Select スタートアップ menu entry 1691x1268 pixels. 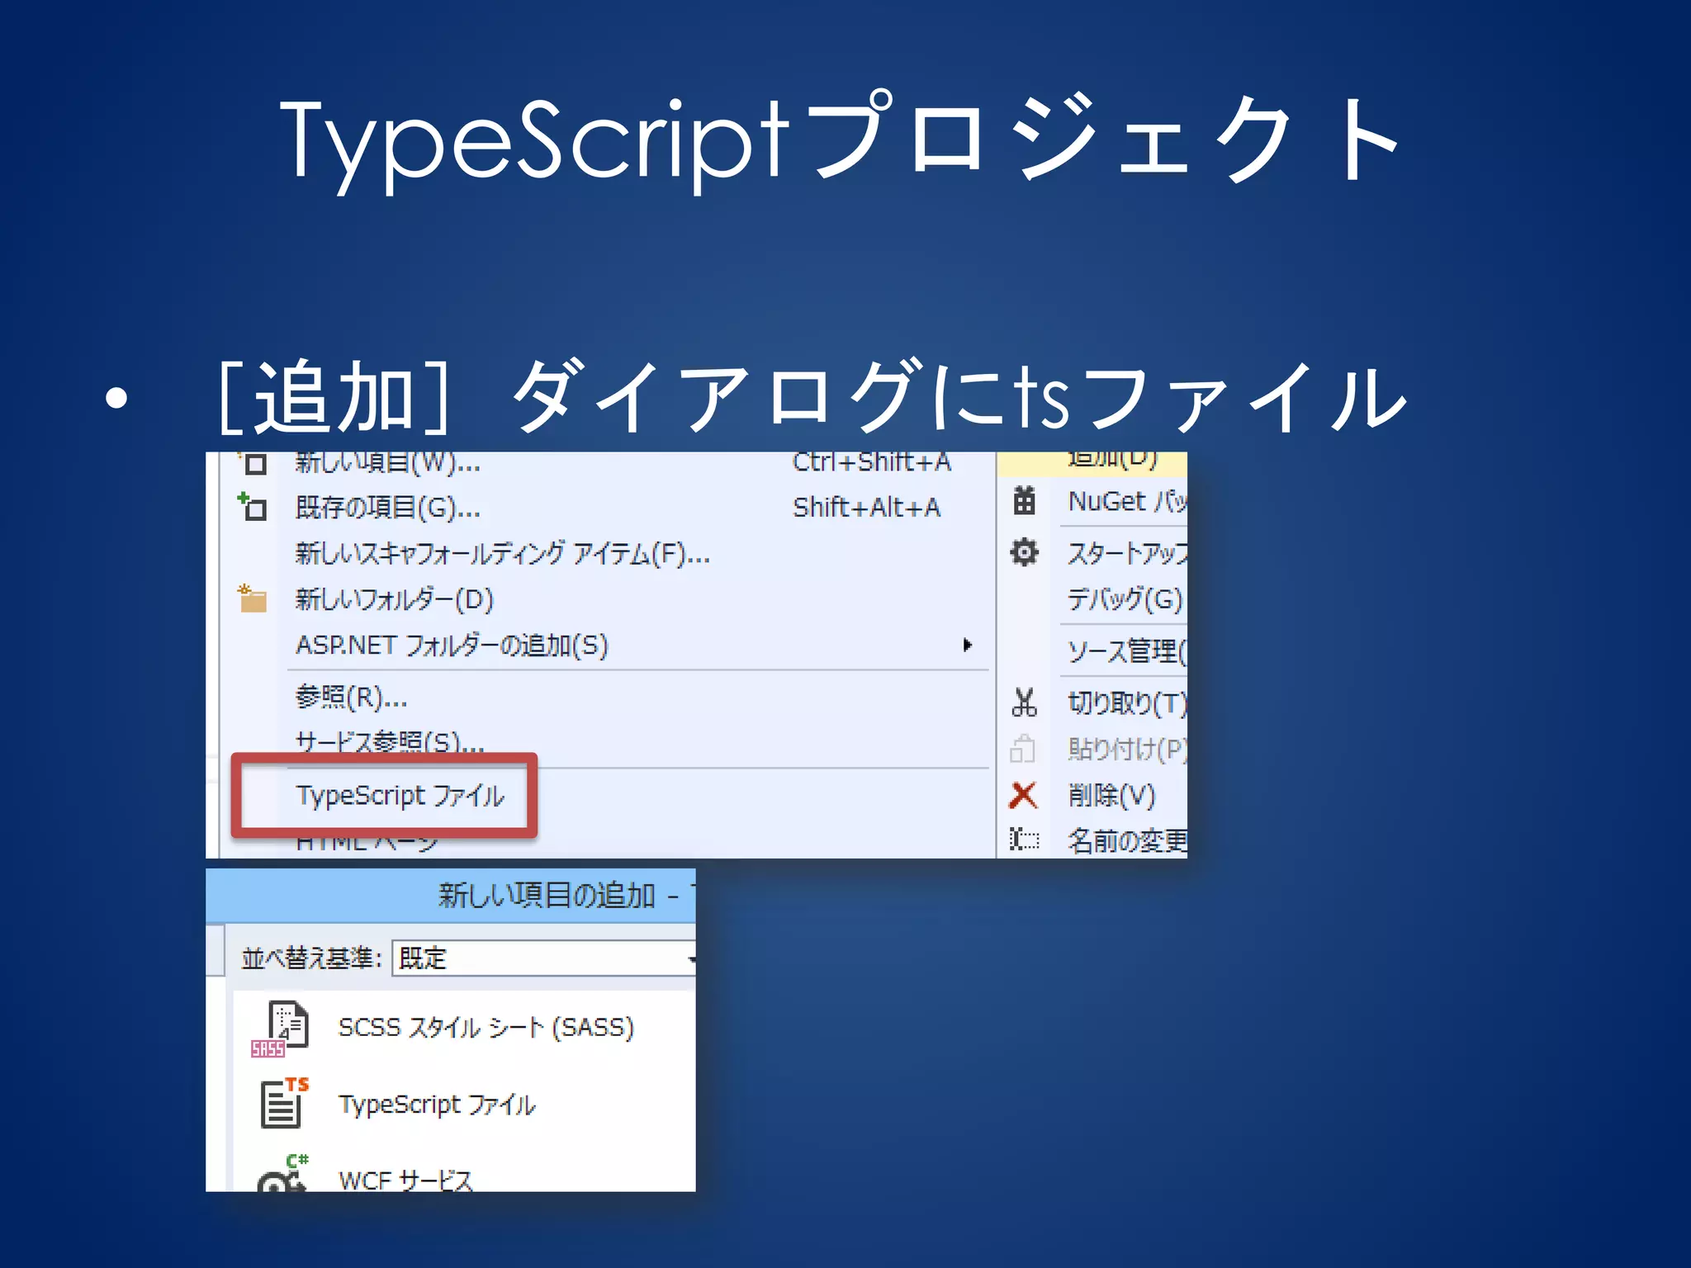(1127, 552)
